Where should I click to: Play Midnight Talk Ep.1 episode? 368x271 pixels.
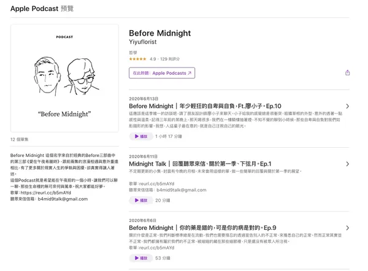(141, 200)
